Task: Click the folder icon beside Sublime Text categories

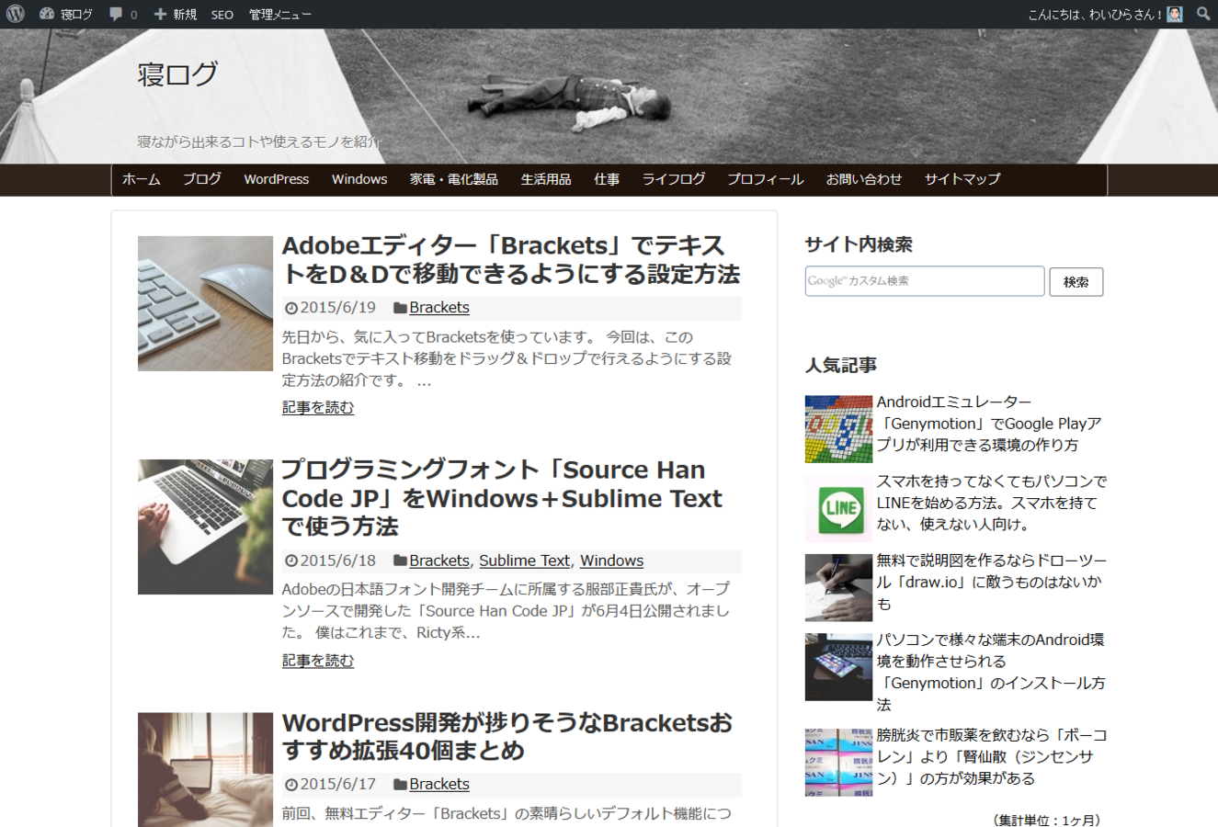Action: point(400,561)
